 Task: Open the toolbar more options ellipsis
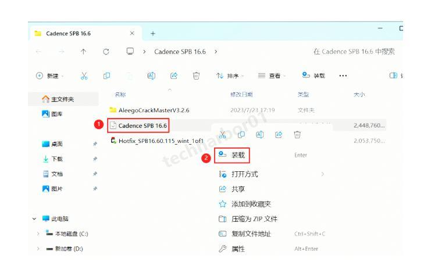(x=343, y=75)
